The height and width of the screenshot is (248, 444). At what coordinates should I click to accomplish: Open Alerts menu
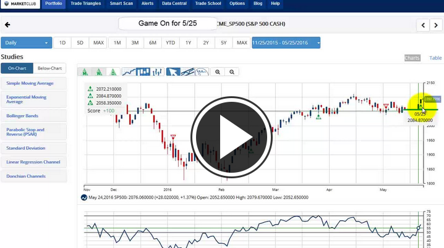(147, 4)
